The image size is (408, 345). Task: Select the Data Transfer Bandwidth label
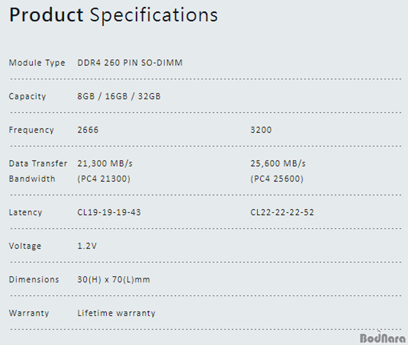38,171
